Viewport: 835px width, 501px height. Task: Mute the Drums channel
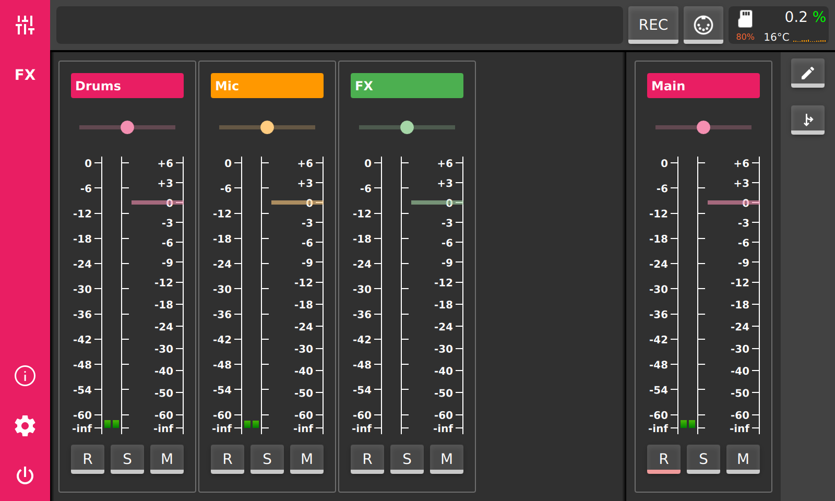click(167, 459)
